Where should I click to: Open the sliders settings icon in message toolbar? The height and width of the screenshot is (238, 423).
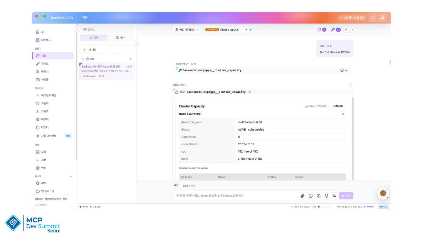334,196
